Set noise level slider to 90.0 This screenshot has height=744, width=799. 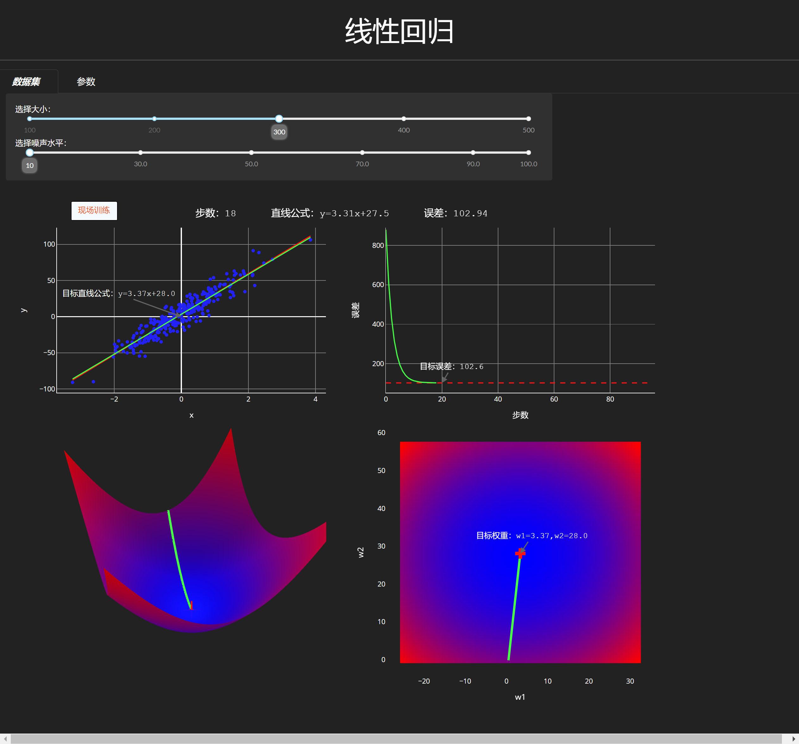473,153
